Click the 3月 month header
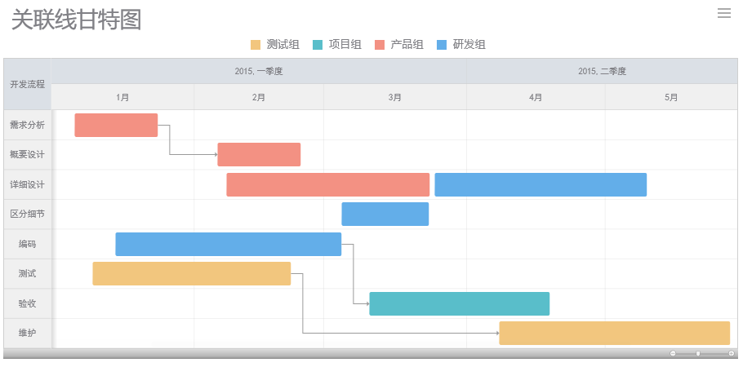Viewport: 743px width, 367px height. pos(395,97)
